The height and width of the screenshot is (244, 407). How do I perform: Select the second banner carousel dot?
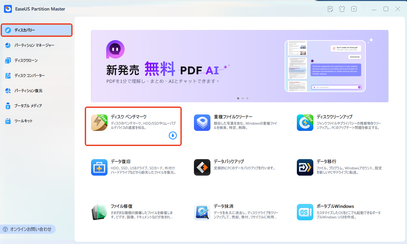243,98
